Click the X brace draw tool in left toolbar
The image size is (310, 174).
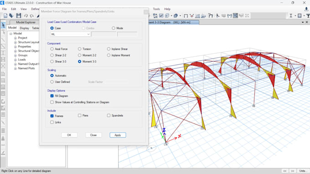3,66
